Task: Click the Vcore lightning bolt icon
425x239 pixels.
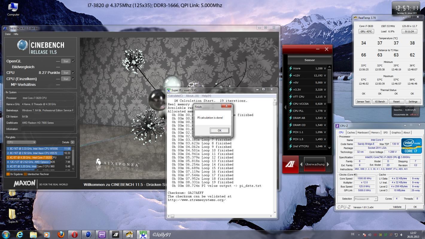Action: point(290,68)
